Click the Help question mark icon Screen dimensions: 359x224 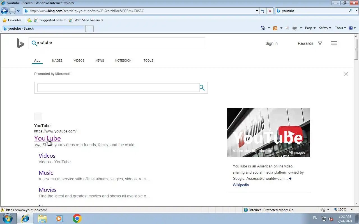click(x=351, y=28)
